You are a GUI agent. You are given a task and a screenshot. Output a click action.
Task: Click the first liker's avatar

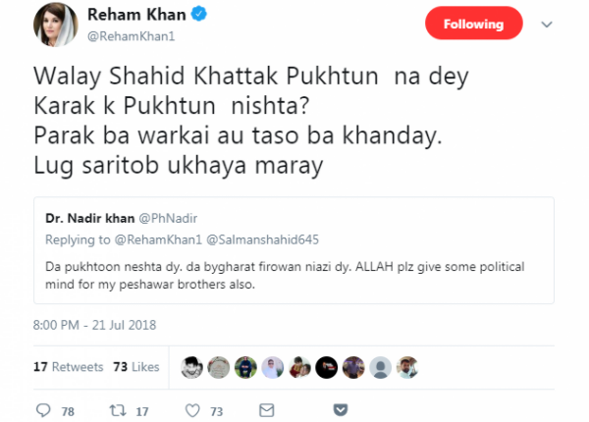(x=193, y=367)
